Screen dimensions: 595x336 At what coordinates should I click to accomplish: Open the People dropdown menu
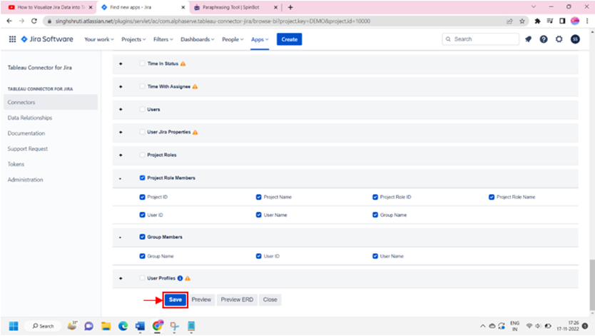click(x=233, y=39)
